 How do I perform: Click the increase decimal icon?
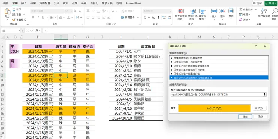164,18
